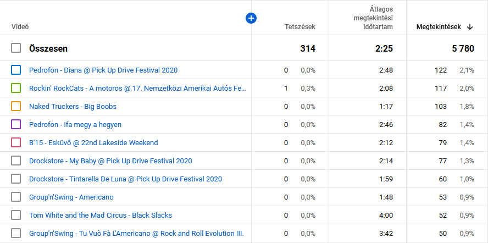Sort by Átlagos megtekintési időtartam column
The height and width of the screenshot is (243, 488).
(373, 18)
